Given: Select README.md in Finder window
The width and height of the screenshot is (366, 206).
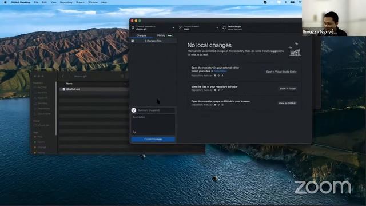Looking at the screenshot, I should (93, 89).
